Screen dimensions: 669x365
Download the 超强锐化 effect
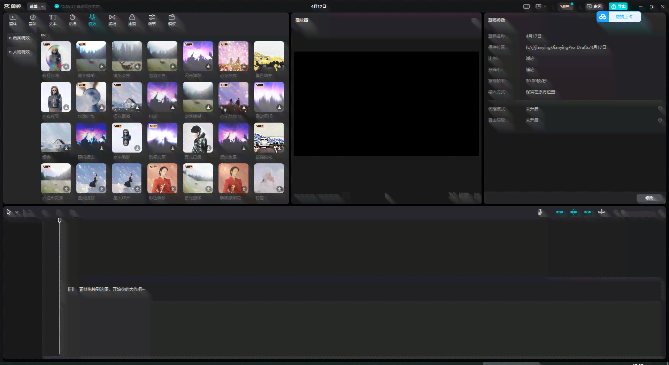coord(279,148)
